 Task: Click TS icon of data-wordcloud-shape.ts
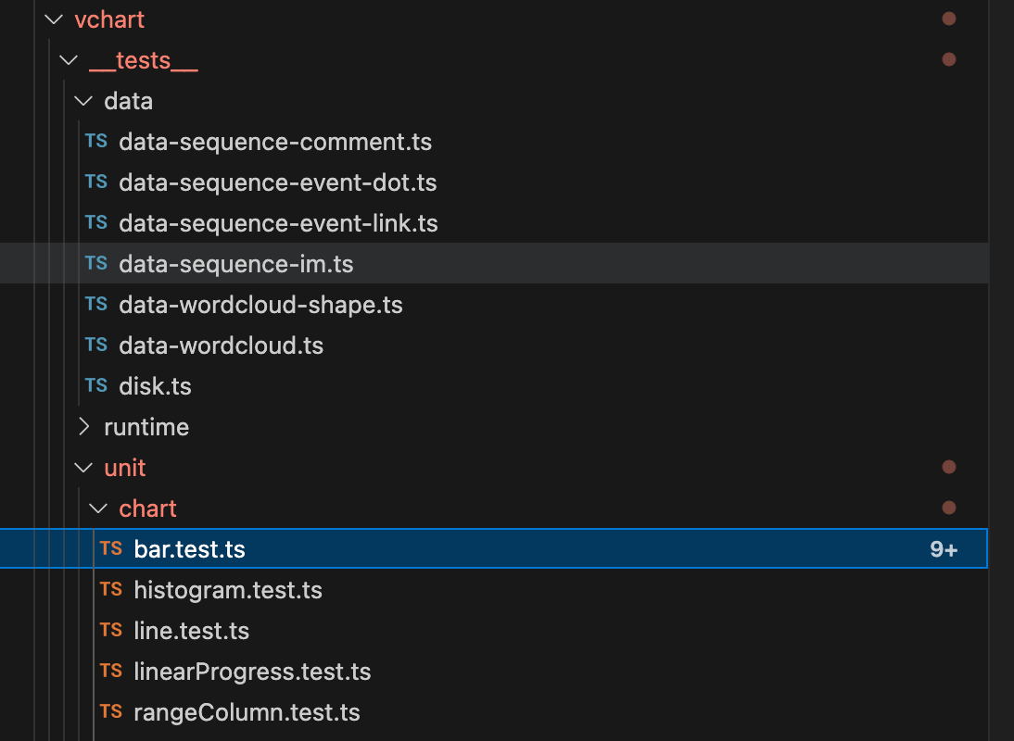point(96,305)
